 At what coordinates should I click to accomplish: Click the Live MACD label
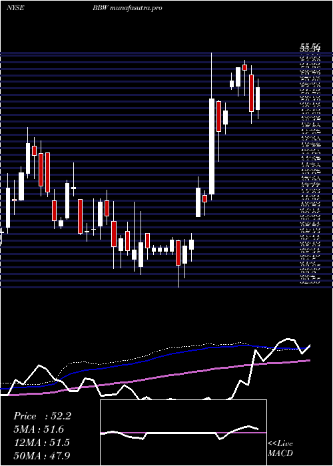tap(280, 448)
